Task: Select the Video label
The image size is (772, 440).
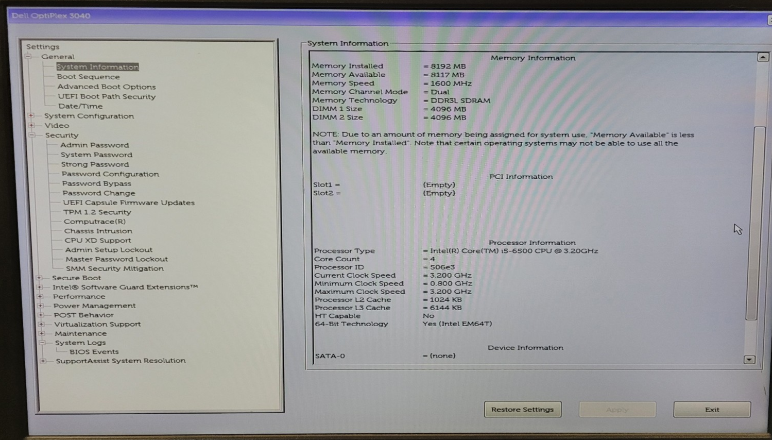Action: pyautogui.click(x=57, y=125)
